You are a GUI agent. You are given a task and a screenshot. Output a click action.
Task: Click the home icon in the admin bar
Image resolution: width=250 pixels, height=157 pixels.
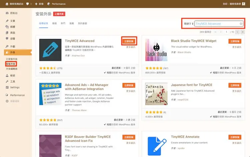7,4
